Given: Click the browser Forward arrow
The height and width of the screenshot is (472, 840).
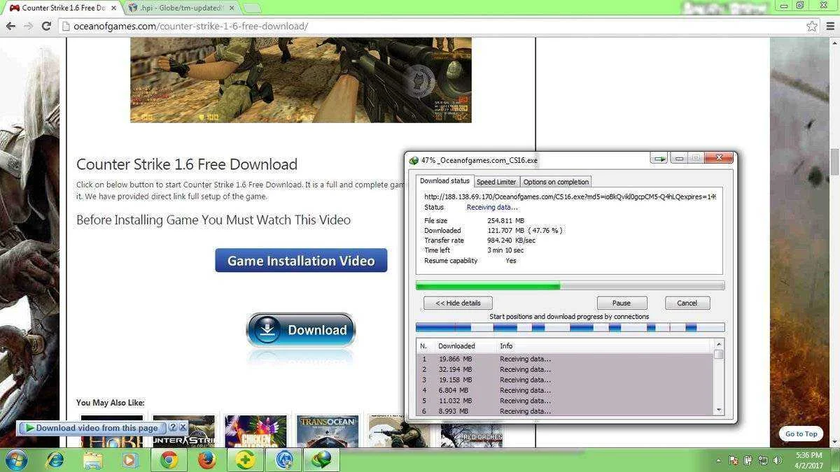Looking at the screenshot, I should pos(28,26).
